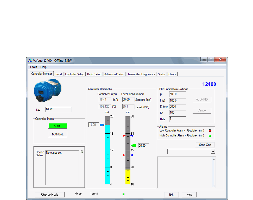Switch to the Trend tab
Viewport: 253px width, 200px height.
pyautogui.click(x=58, y=74)
